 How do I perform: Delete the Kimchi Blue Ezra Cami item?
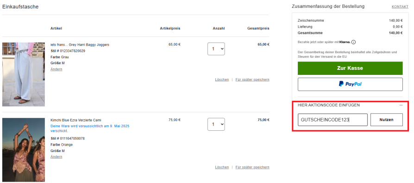pos(222,167)
